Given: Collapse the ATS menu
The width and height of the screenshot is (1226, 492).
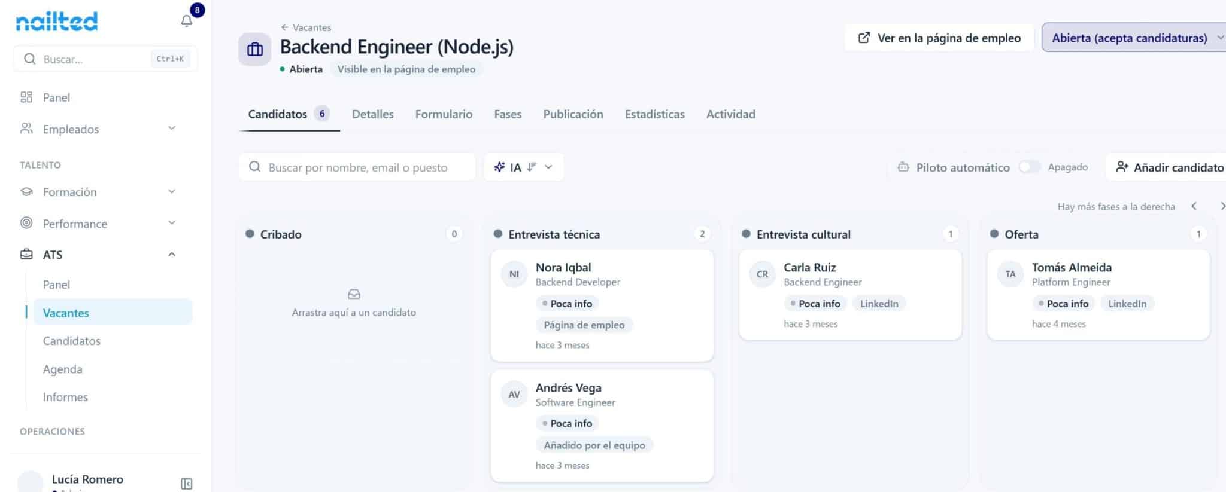Looking at the screenshot, I should point(172,254).
